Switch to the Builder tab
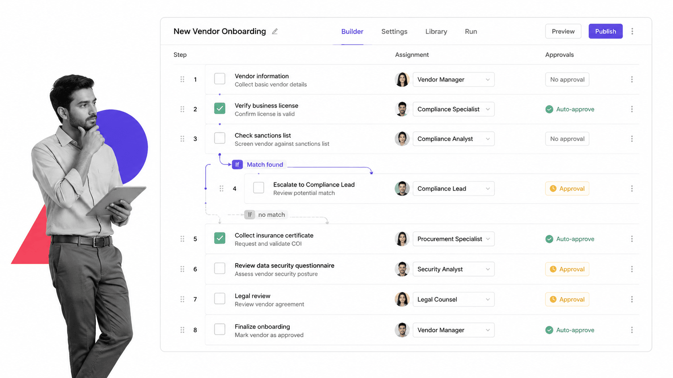Screen dimensions: 673x378 coord(352,31)
